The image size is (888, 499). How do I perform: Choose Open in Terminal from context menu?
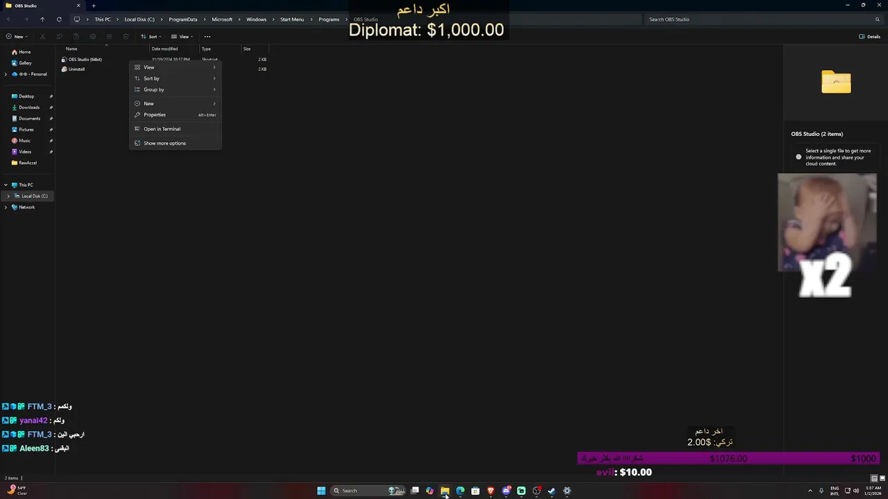point(176,129)
